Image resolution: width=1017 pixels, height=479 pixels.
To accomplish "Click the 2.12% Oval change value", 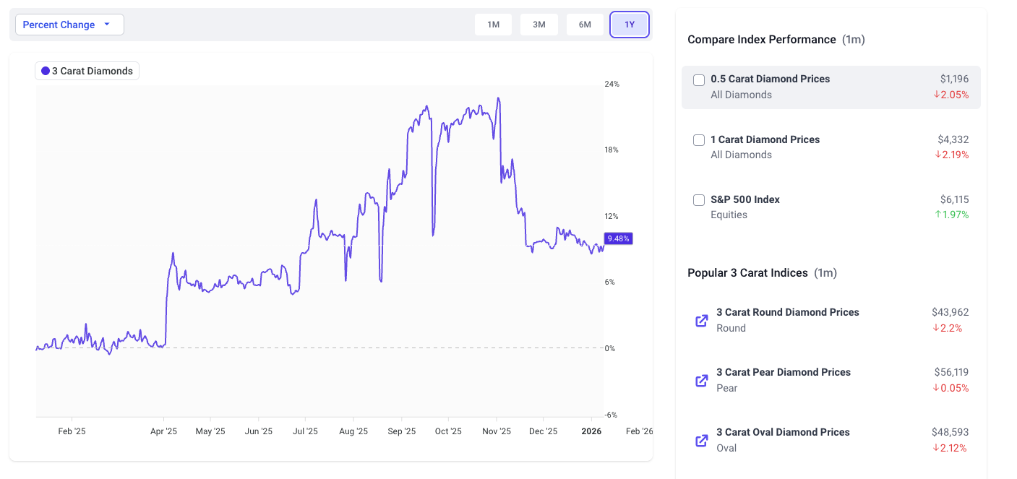I will click(x=951, y=448).
